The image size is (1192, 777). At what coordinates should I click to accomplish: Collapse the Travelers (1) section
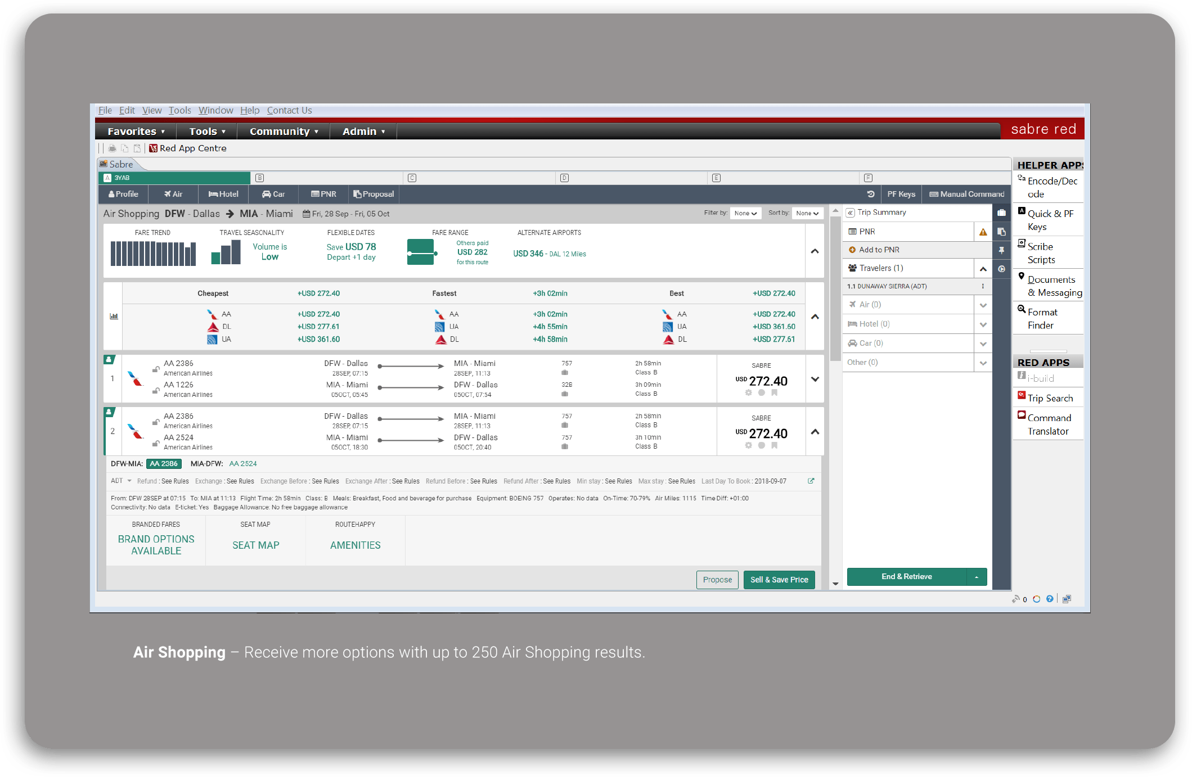pyautogui.click(x=983, y=269)
